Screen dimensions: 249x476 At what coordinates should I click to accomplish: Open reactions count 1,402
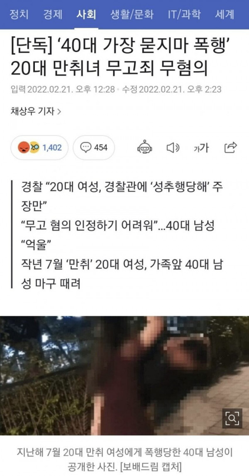tap(52, 147)
